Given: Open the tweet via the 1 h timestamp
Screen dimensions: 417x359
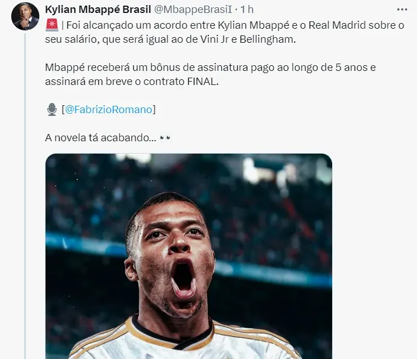Looking at the screenshot, I should click(x=247, y=10).
